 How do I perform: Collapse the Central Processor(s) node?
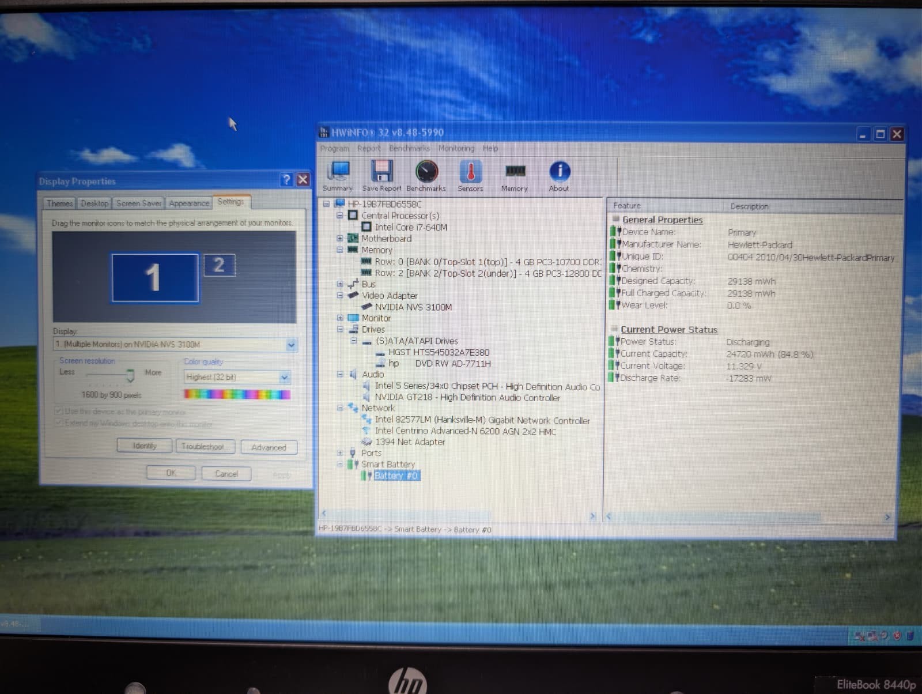[x=340, y=216]
